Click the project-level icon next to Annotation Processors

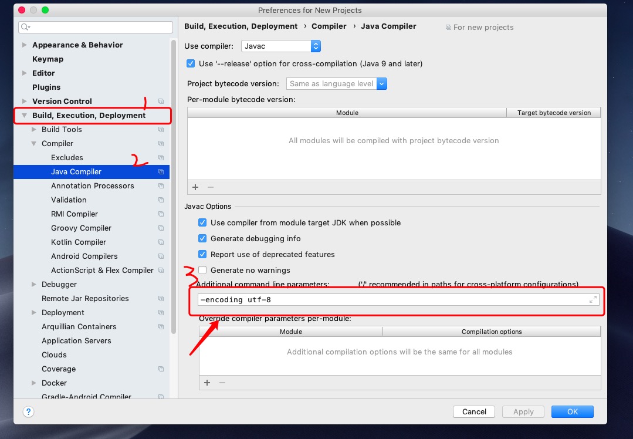(x=161, y=186)
